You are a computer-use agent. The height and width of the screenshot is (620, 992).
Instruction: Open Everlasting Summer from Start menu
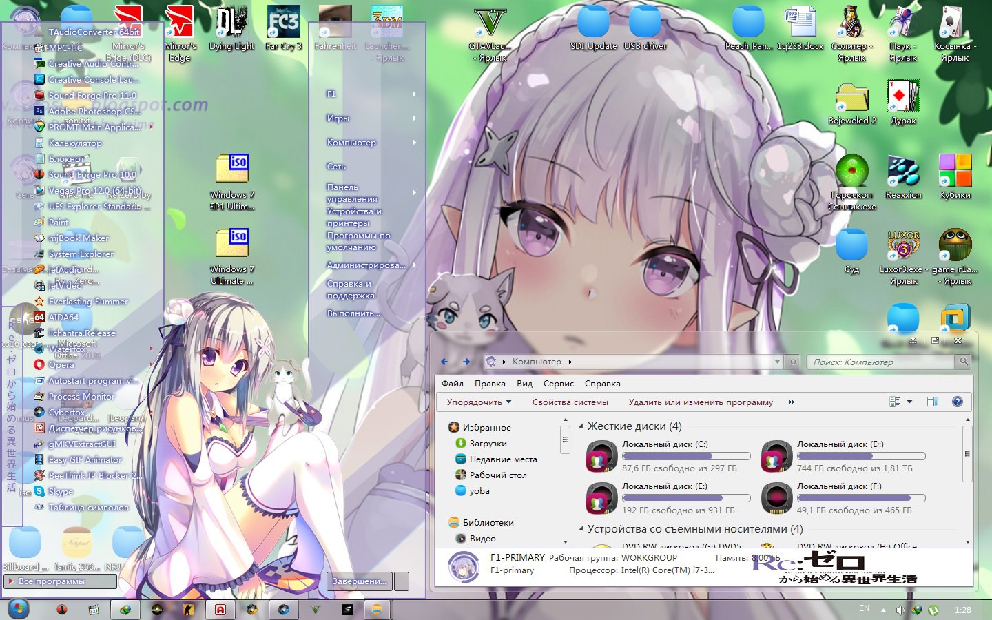coord(81,301)
